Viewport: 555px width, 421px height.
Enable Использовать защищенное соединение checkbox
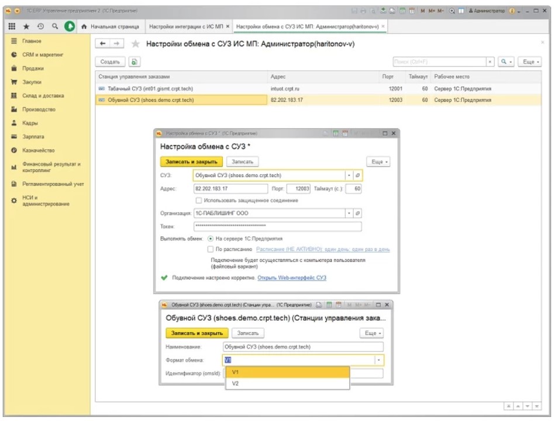[199, 201]
